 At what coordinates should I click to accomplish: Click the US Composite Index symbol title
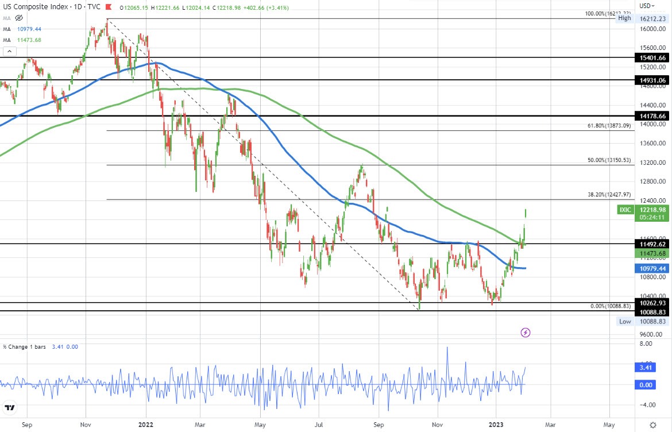click(35, 7)
